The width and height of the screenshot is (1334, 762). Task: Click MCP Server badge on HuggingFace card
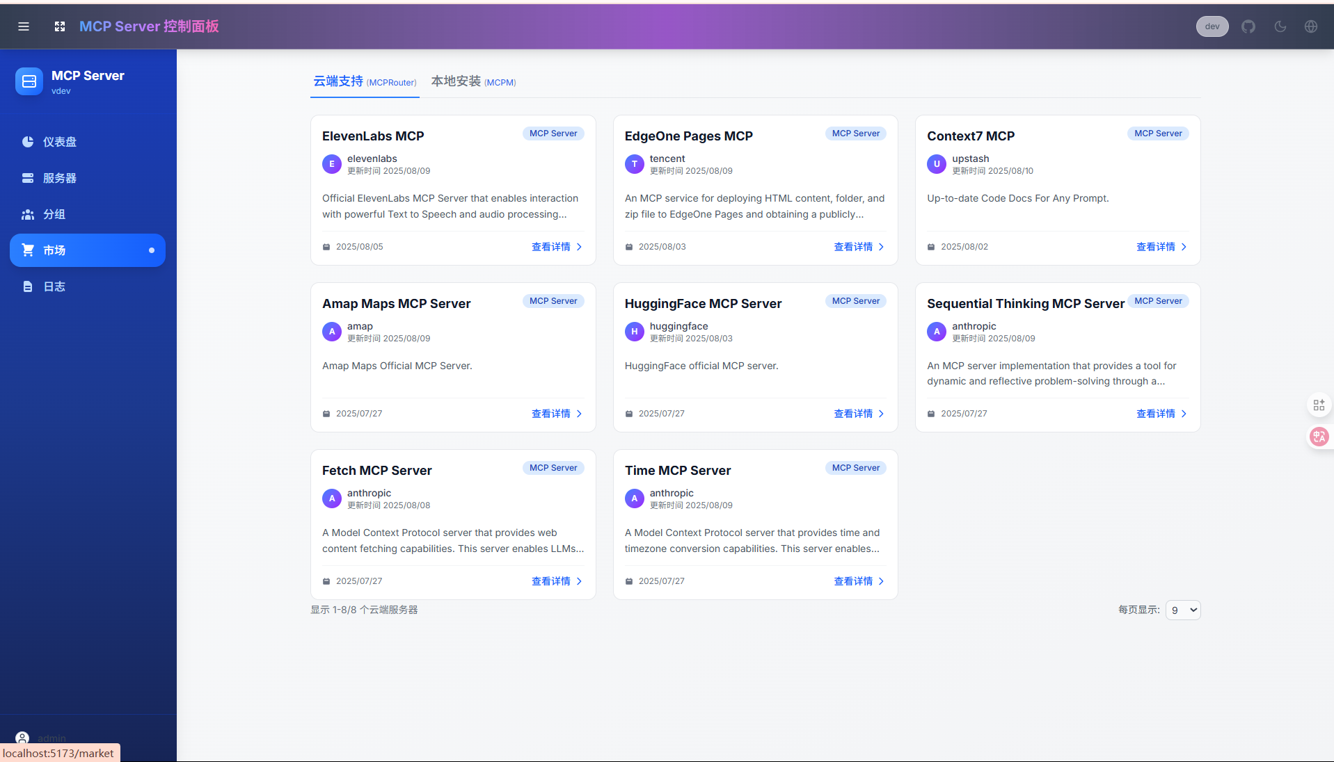click(x=856, y=301)
